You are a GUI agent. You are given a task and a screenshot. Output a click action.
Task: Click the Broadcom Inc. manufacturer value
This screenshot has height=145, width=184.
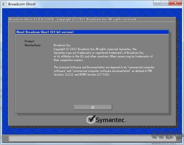(62, 45)
